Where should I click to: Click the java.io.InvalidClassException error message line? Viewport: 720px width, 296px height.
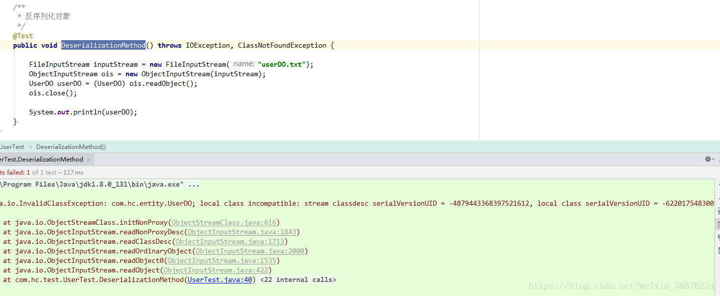click(x=357, y=204)
